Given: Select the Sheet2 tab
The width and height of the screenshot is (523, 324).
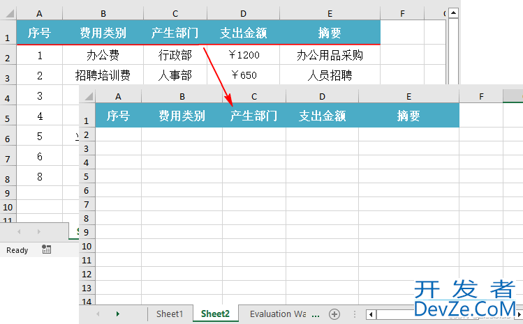Looking at the screenshot, I should pos(215,314).
